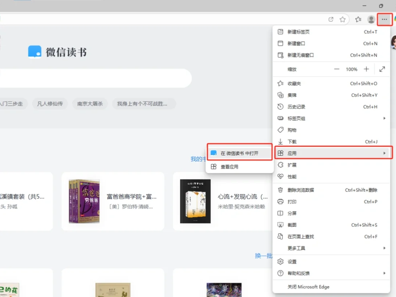Open the favorites list icon
396x297 pixels.
coord(358,20)
